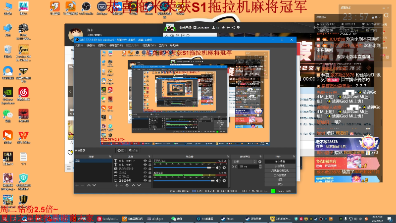Open OBS Studio desktop shortcut
This screenshot has height=223, width=396.
[86, 8]
